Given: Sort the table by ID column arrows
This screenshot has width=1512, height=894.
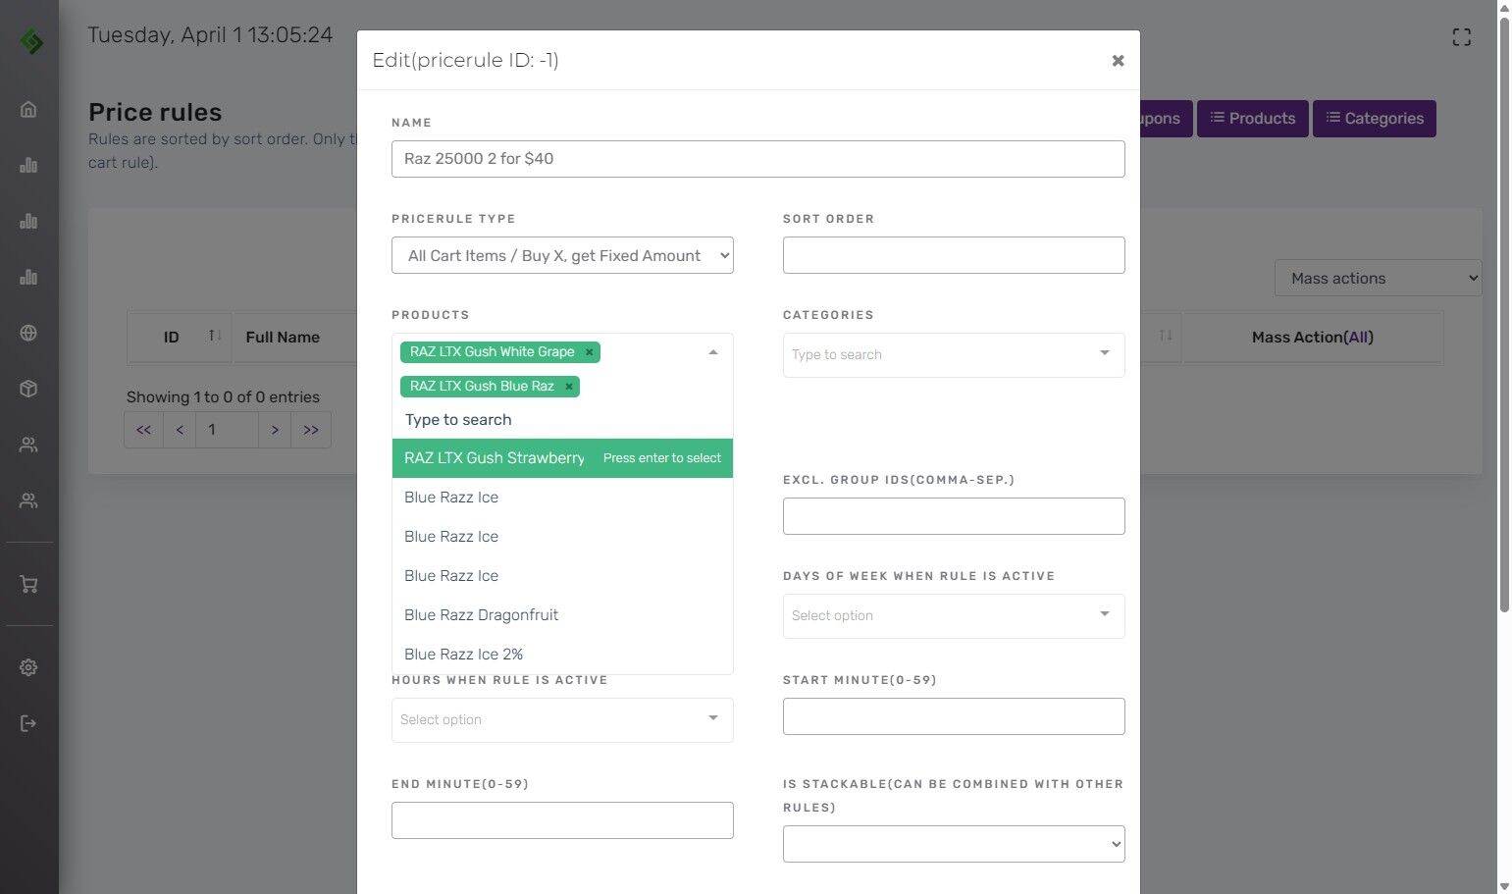Looking at the screenshot, I should [215, 337].
